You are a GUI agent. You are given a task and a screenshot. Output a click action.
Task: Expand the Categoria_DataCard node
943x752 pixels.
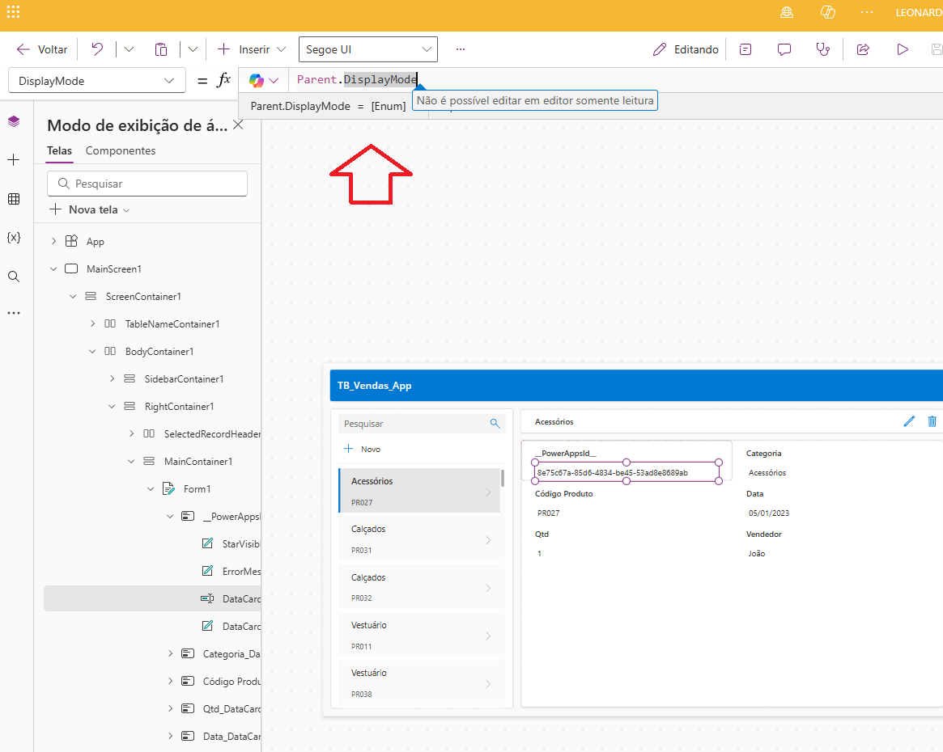(170, 653)
